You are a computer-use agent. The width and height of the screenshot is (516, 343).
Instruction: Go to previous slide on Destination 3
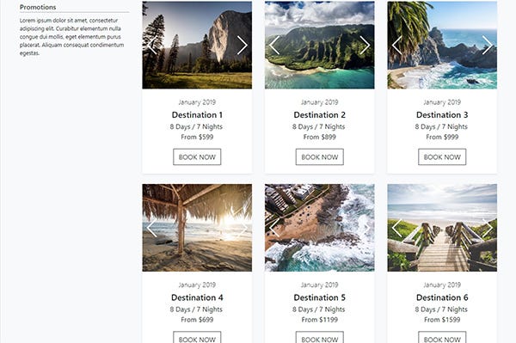[x=396, y=46]
